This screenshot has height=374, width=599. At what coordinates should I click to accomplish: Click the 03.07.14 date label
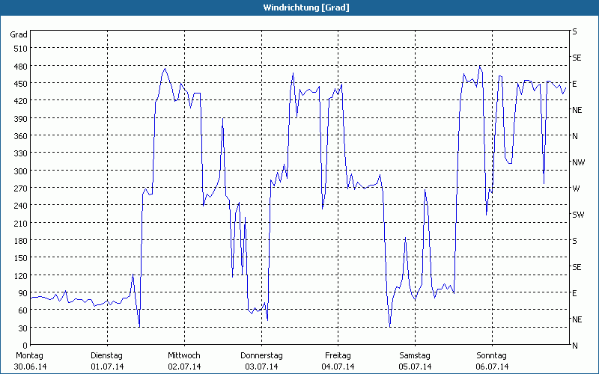261,367
